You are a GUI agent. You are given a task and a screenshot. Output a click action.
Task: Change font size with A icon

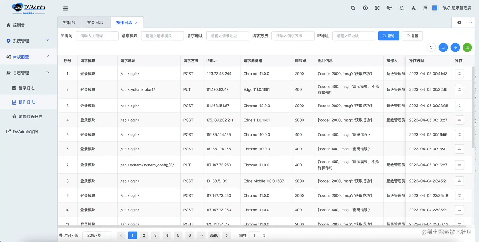[413, 8]
